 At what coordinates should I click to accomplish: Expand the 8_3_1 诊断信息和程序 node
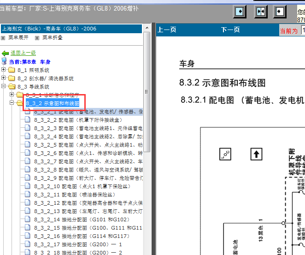click(12, 94)
